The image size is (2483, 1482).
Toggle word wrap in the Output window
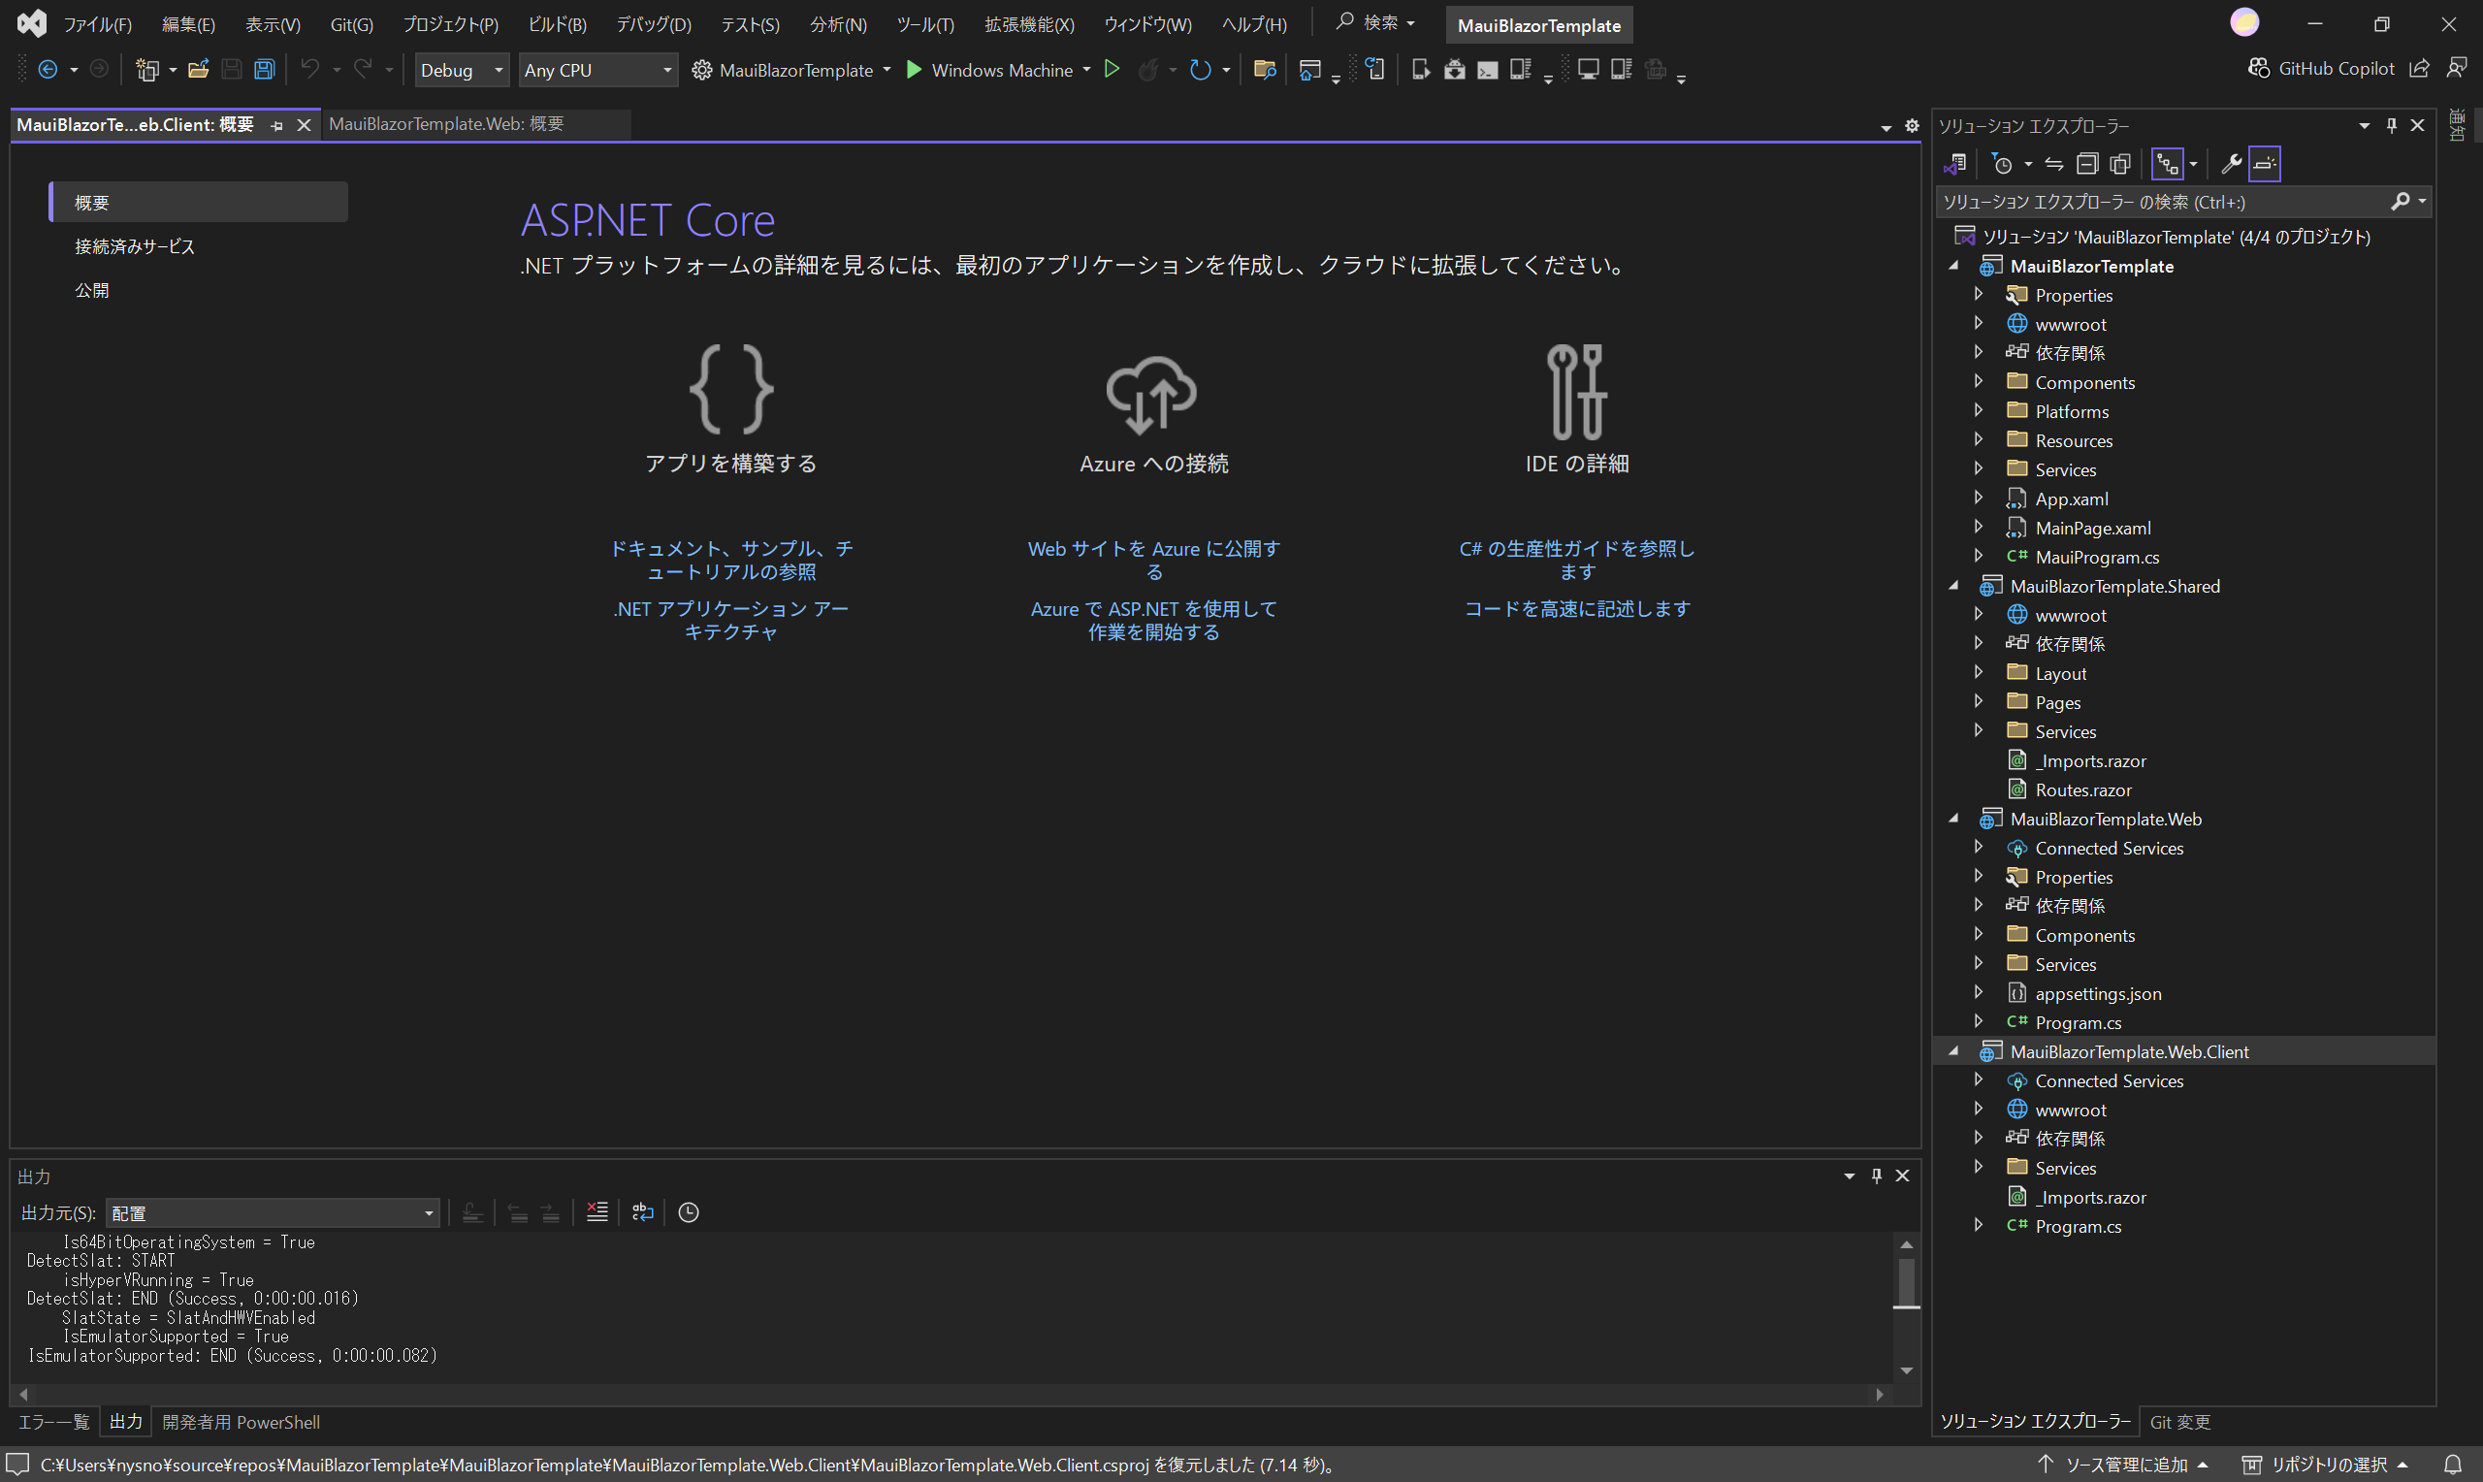tap(642, 1211)
